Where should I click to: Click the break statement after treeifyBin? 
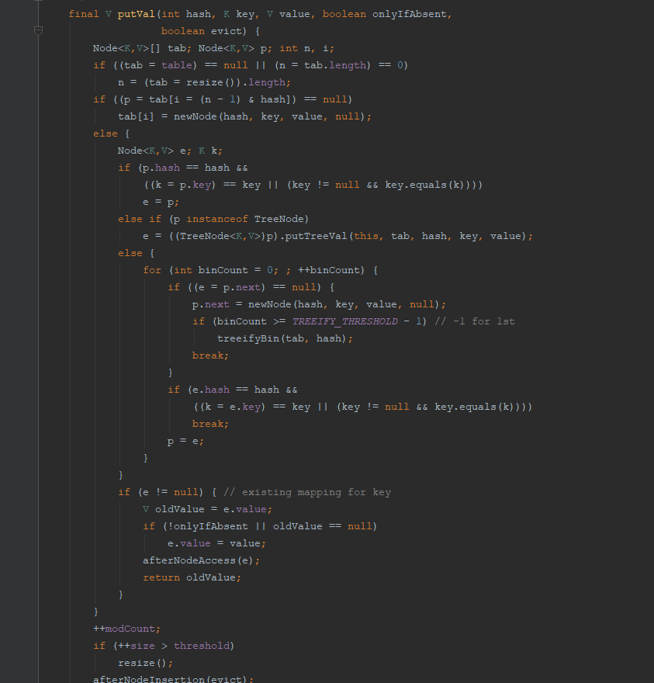(210, 355)
